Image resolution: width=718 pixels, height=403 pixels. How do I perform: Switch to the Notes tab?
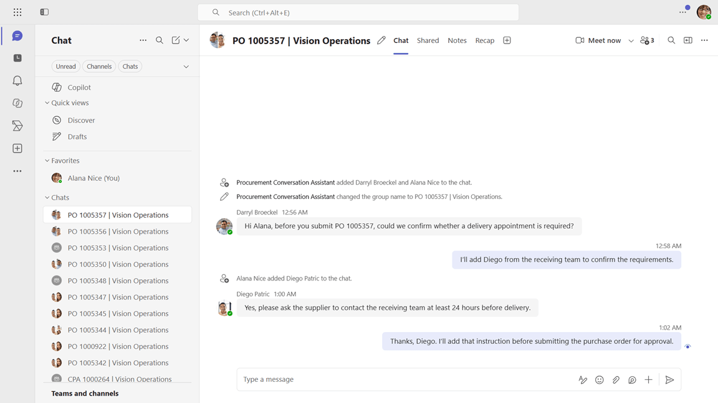pos(457,40)
